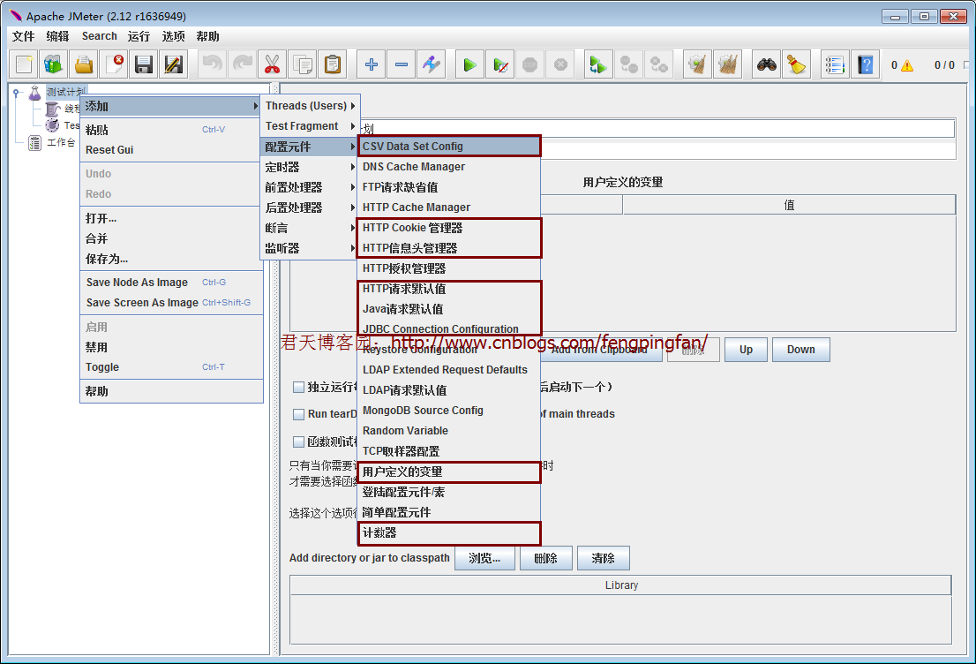The width and height of the screenshot is (976, 664).
Task: Expand the Threads (Users) submenu
Action: tap(310, 106)
